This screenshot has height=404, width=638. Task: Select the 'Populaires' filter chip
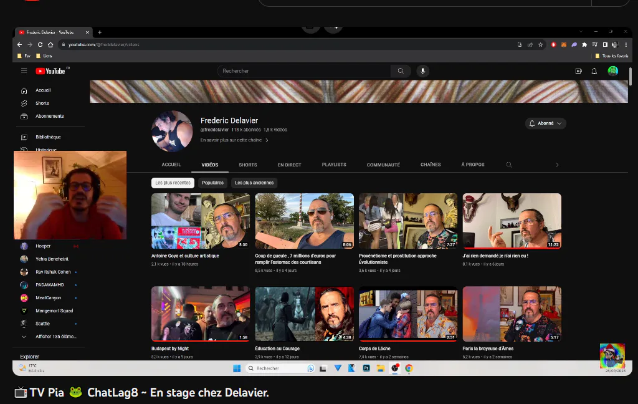213,183
